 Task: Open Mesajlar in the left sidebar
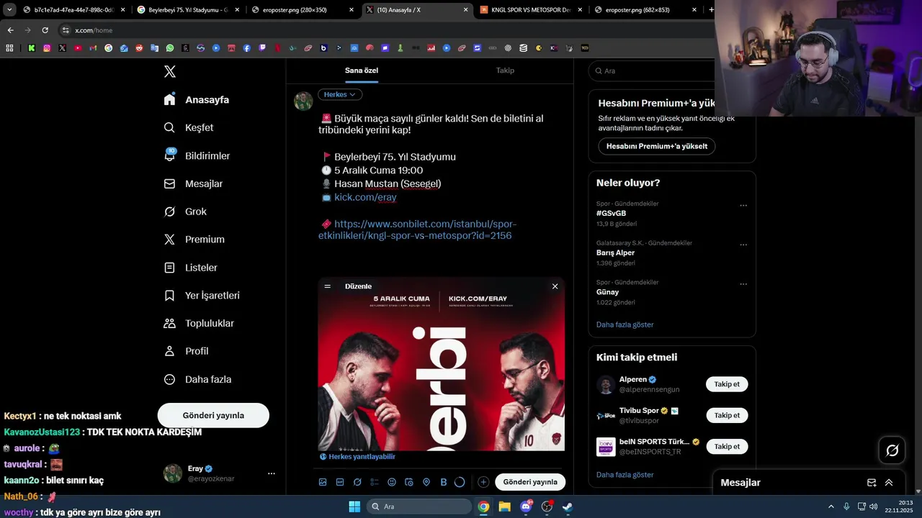(x=193, y=183)
